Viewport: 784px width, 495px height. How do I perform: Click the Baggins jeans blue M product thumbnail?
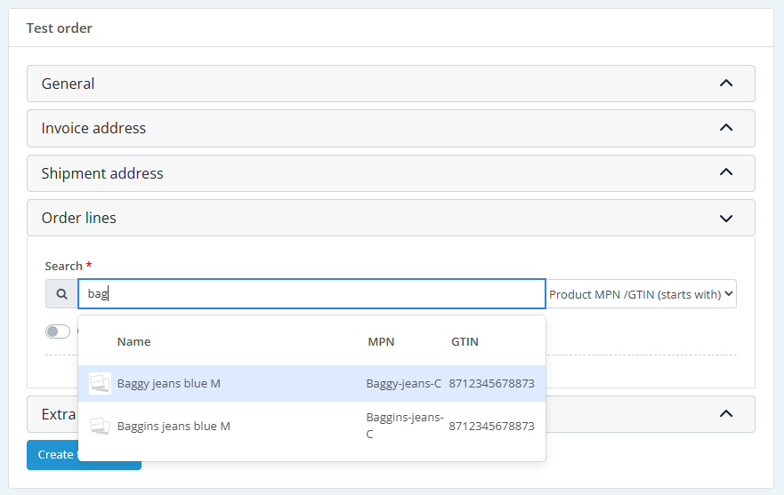[100, 426]
